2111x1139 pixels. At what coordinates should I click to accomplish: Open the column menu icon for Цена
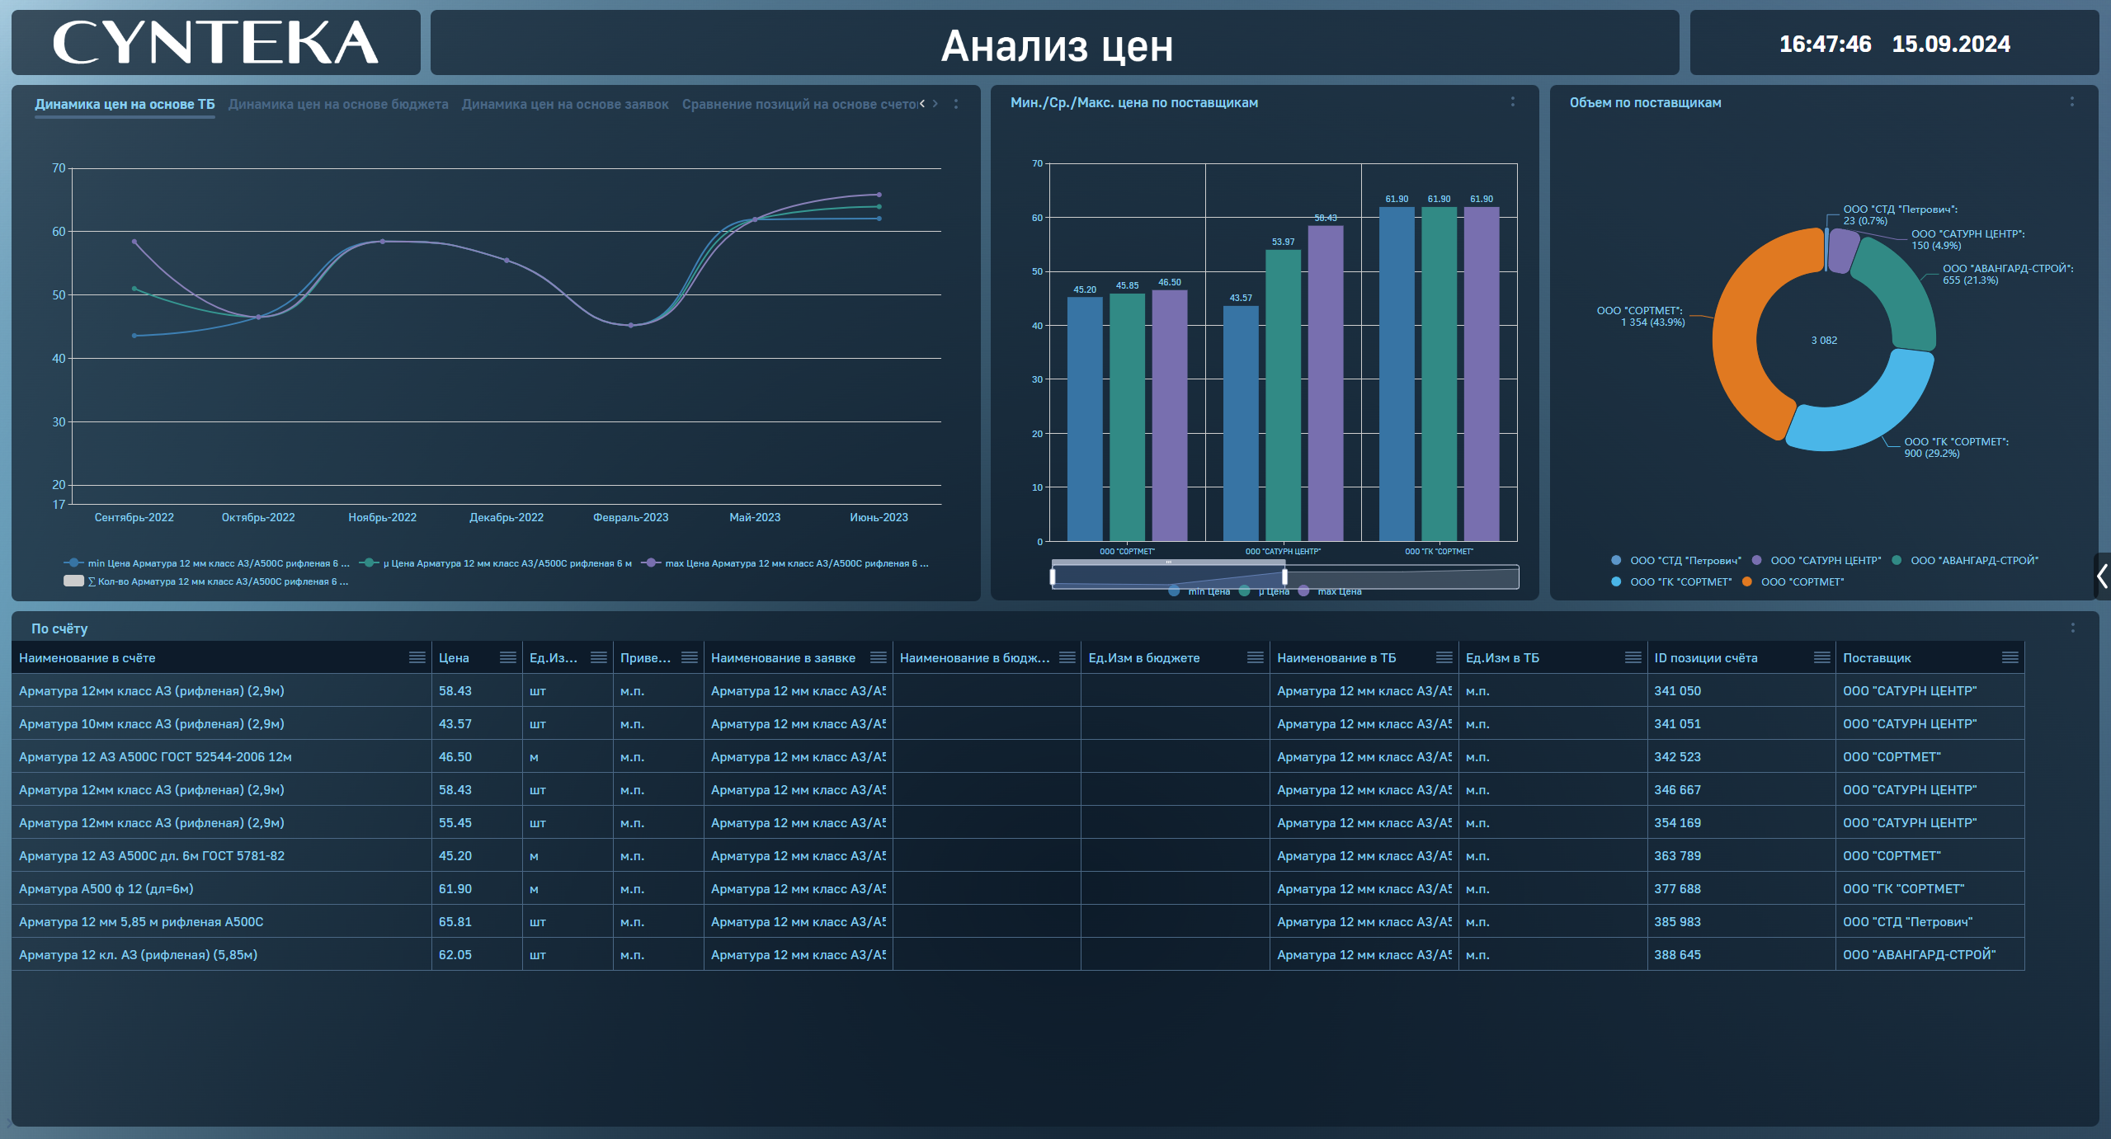pyautogui.click(x=507, y=657)
